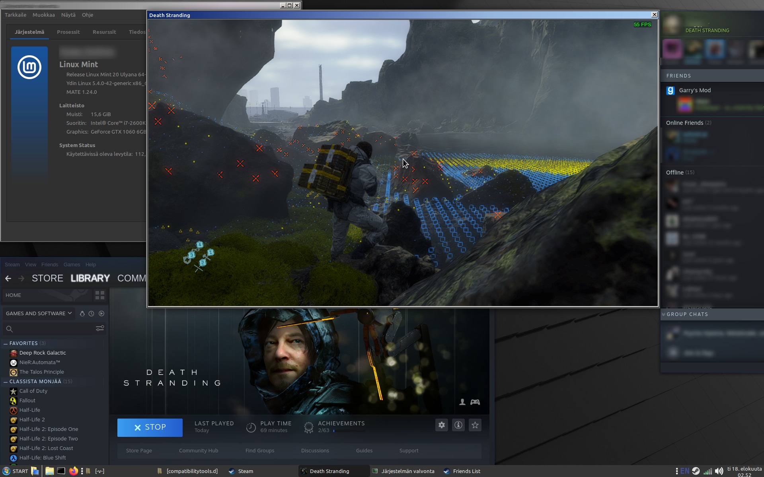Click the controller support icon
The image size is (764, 477).
(x=475, y=402)
